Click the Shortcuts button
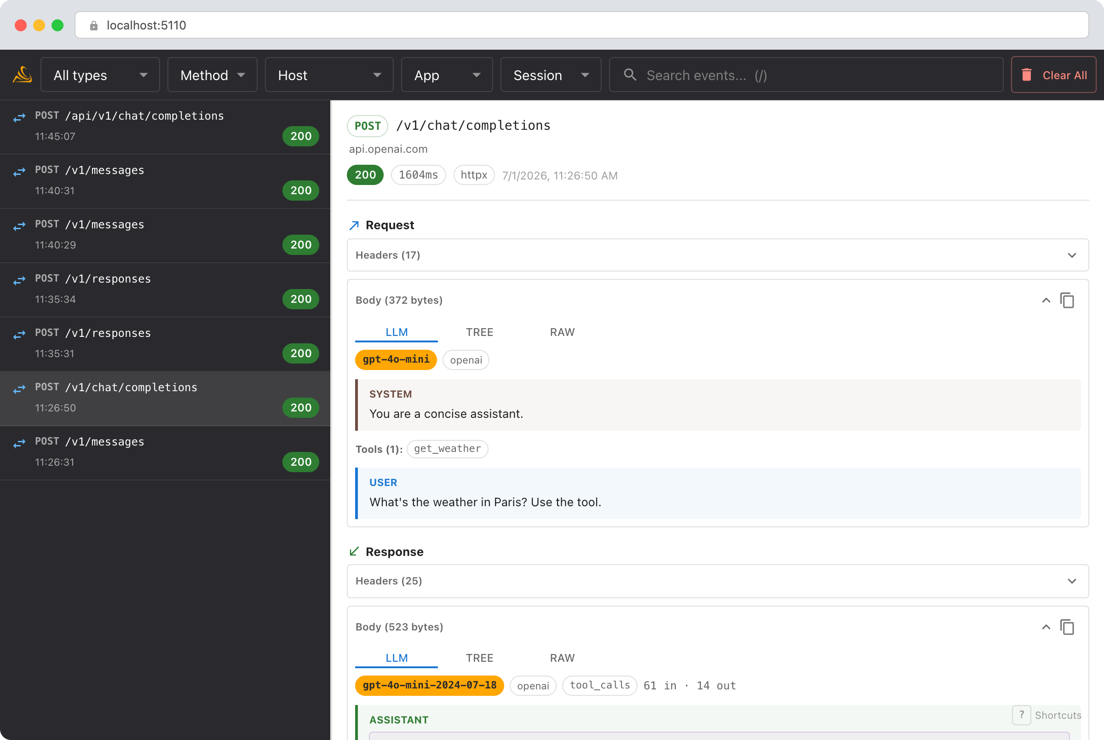 click(x=1046, y=715)
